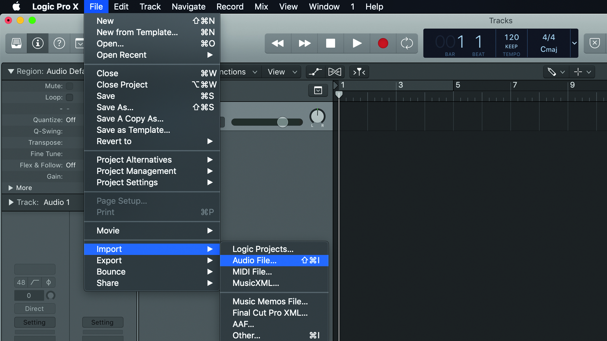
Task: Open the View dropdown in Tracks area
Action: tap(282, 72)
